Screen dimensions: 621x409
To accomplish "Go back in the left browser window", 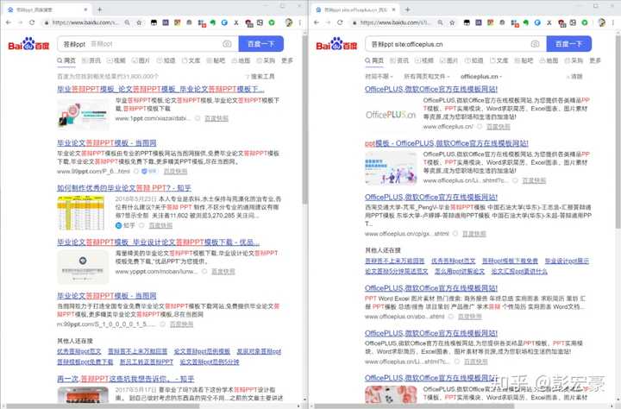I will (x=9, y=22).
